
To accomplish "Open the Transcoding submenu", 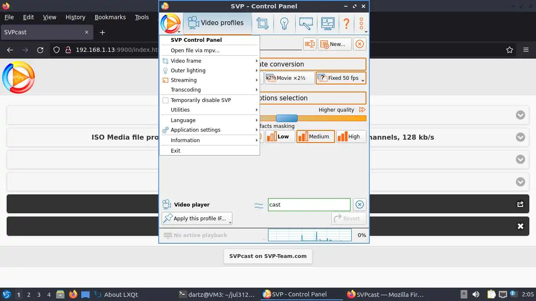I will [209, 89].
